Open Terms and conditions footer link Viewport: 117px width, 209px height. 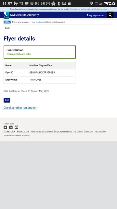tap(63, 131)
